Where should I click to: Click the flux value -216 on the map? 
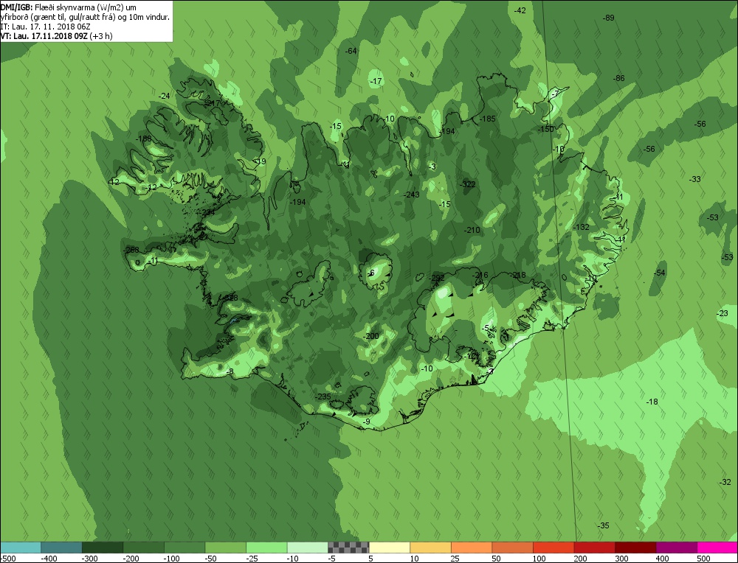(480, 275)
